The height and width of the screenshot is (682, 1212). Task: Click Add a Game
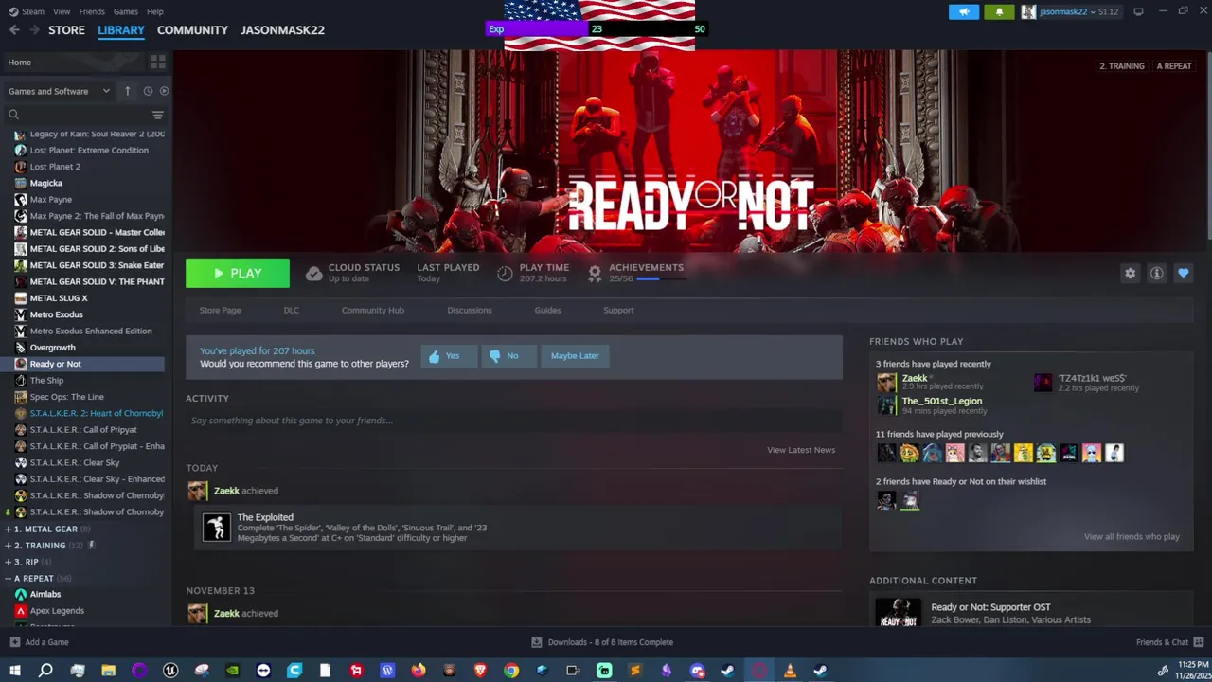(39, 642)
